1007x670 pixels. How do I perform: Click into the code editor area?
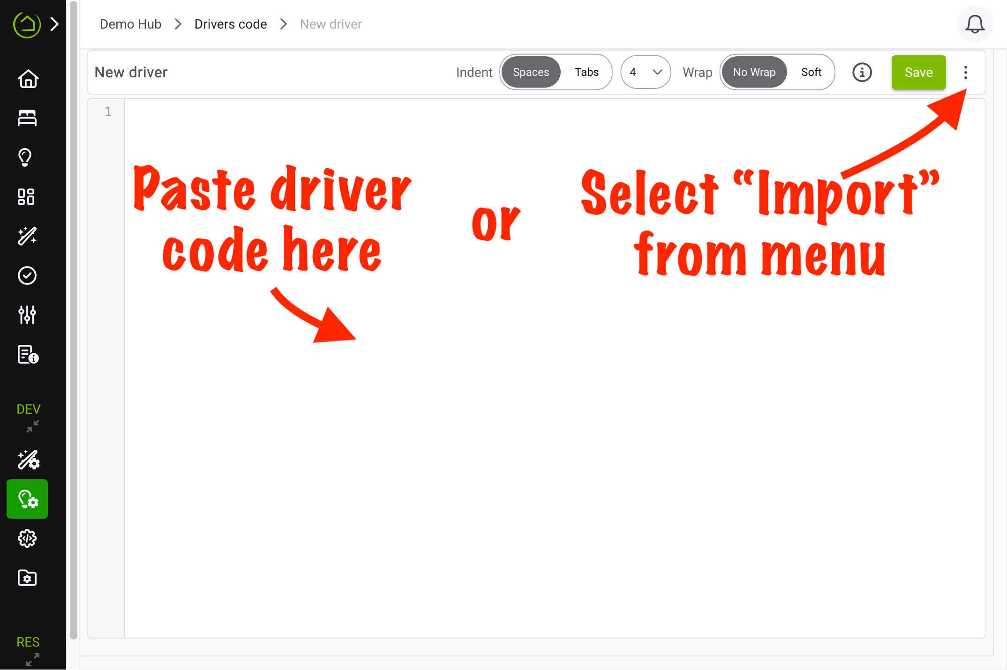point(555,368)
